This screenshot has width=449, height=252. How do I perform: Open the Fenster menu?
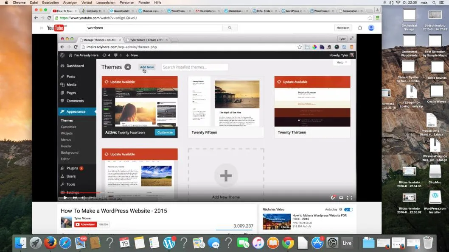144,3
